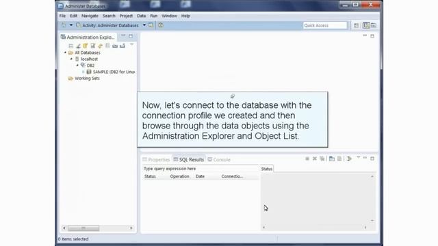Maximize the SQL Results panel
The image size is (438, 246).
(372, 159)
